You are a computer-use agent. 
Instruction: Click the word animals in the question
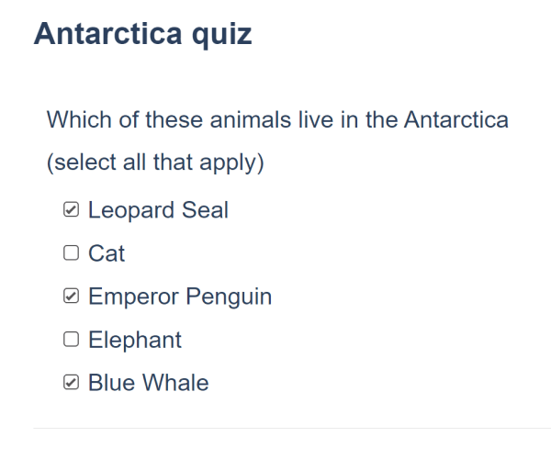250,119
